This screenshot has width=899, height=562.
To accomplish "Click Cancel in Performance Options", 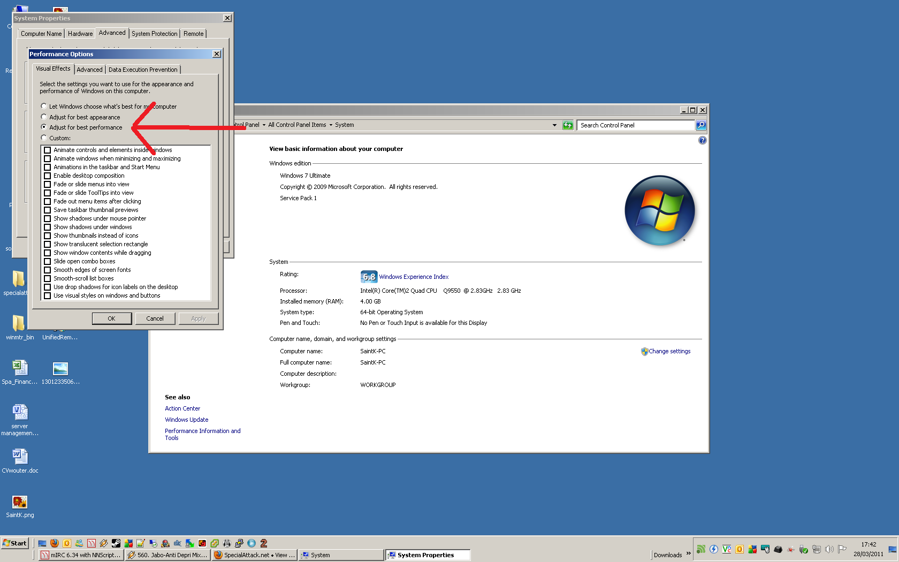I will tap(155, 318).
